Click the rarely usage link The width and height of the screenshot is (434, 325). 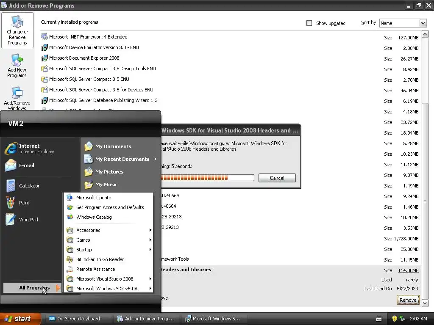click(x=412, y=280)
